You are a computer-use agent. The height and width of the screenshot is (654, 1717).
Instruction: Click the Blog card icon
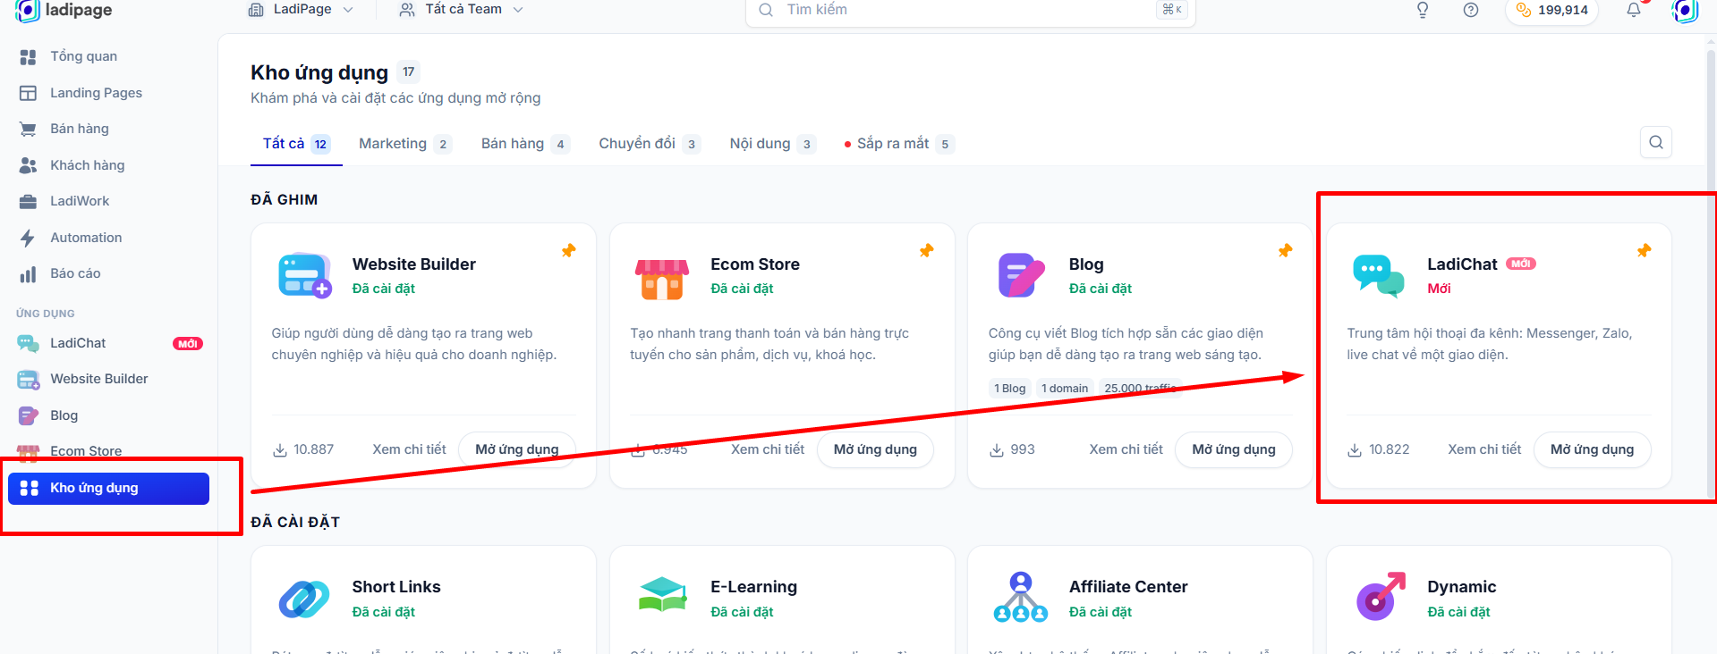click(1021, 275)
